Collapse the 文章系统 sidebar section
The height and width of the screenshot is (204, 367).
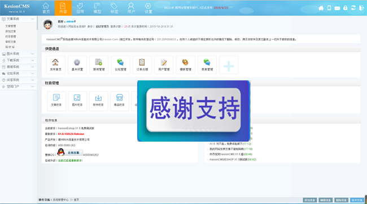pos(18,19)
